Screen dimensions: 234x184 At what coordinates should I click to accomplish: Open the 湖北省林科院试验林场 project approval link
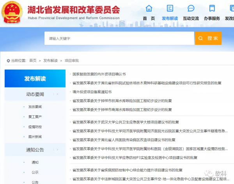tap(147, 83)
